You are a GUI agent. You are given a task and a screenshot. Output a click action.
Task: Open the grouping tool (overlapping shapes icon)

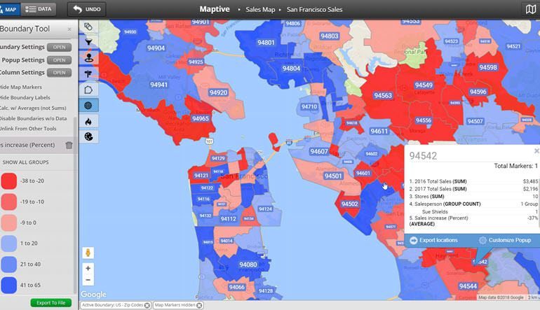[x=88, y=27]
